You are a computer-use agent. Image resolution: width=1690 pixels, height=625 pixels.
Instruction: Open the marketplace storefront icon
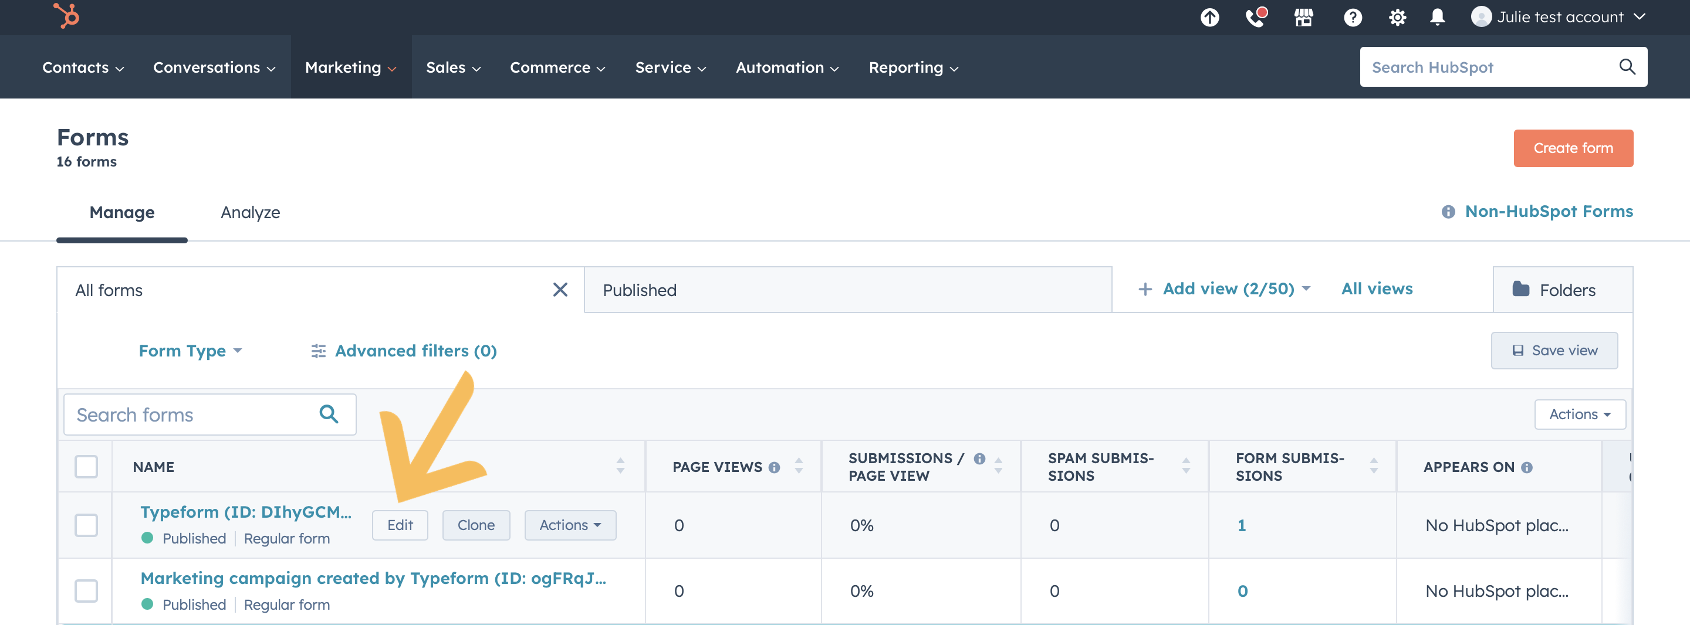tap(1303, 17)
